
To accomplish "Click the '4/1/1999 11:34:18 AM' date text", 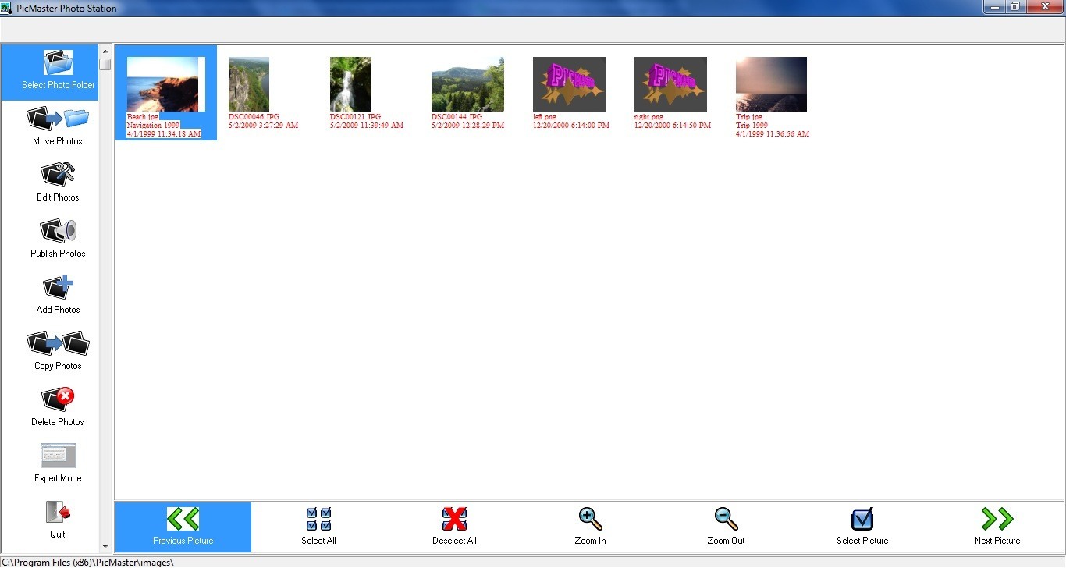I will [164, 134].
